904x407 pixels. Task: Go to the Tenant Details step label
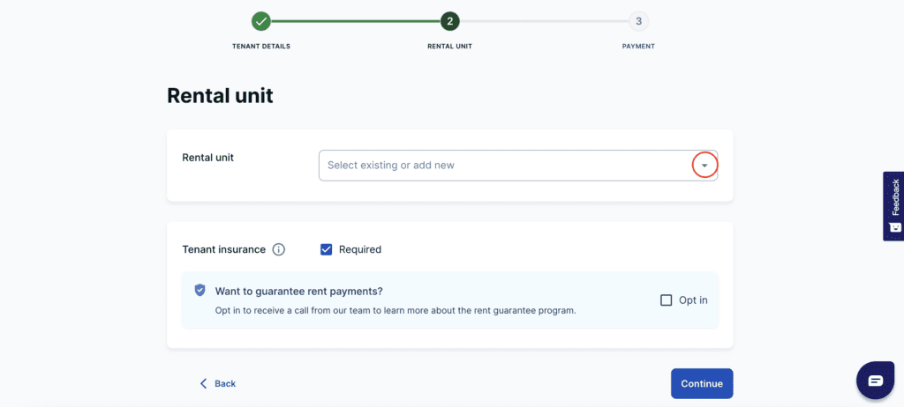click(x=260, y=46)
